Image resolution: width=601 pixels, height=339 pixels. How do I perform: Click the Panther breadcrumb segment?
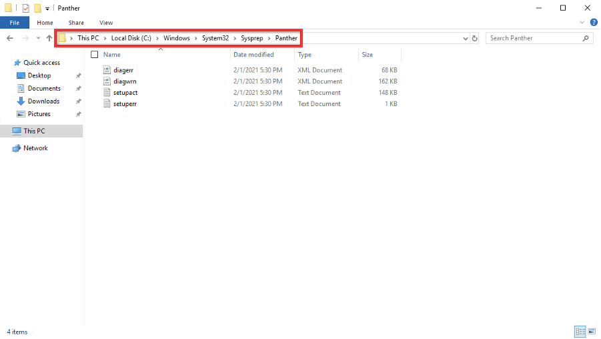[286, 38]
